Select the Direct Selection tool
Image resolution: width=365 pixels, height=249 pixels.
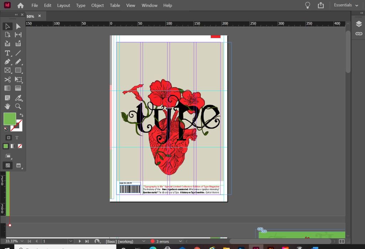(x=18, y=26)
